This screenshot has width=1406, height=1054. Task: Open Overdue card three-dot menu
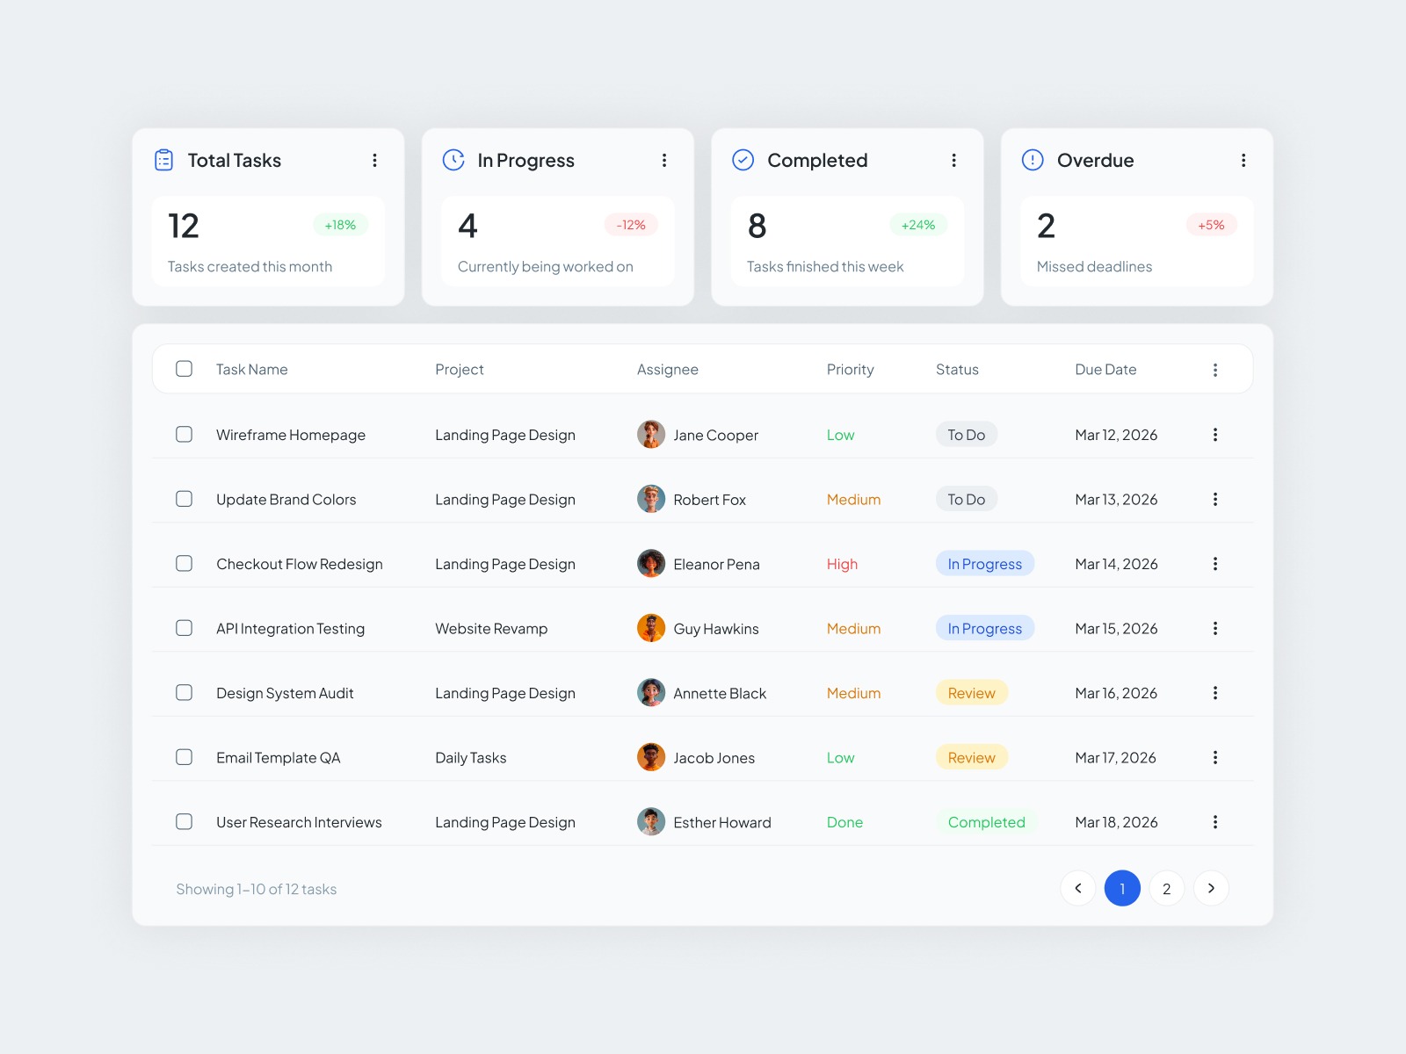point(1243,160)
